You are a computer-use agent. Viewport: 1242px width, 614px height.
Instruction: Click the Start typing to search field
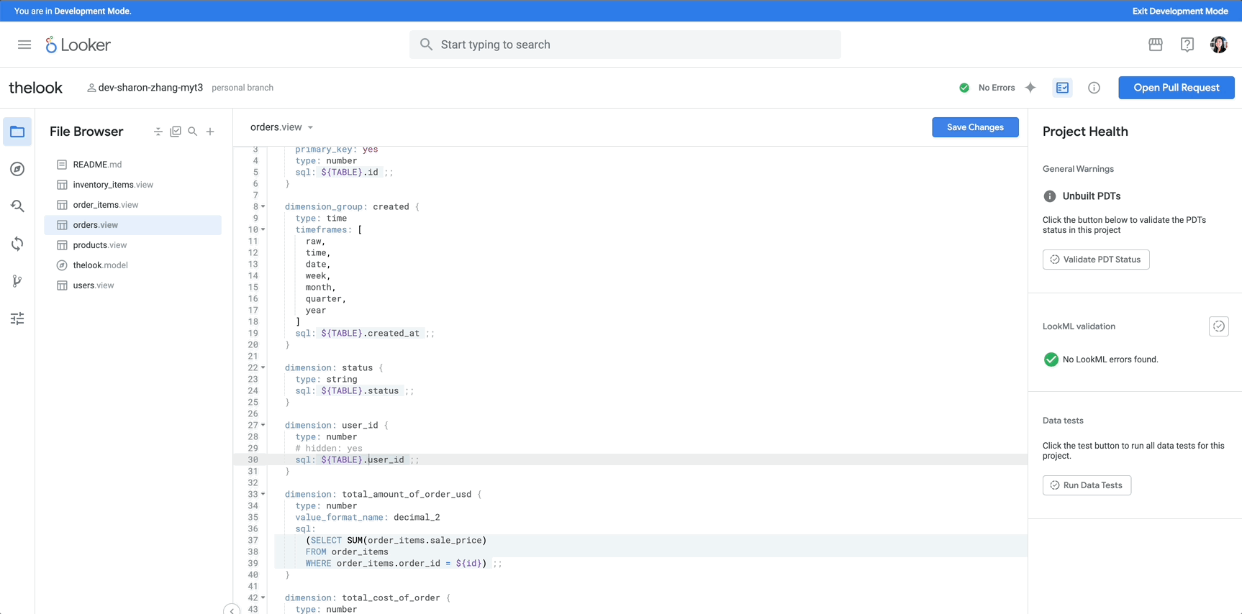click(625, 45)
